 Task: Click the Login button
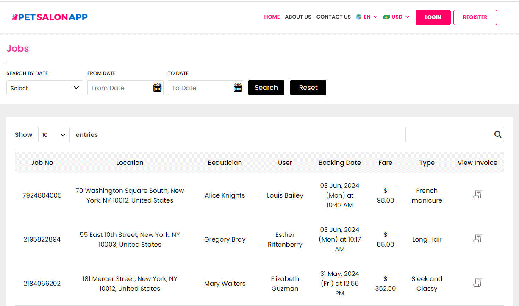pos(433,17)
